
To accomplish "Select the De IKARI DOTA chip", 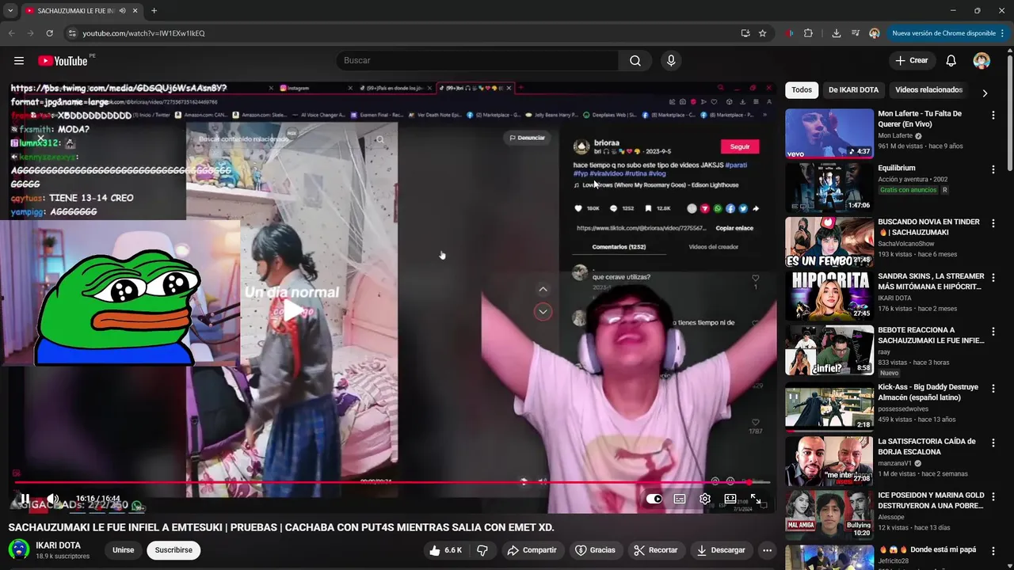I will coord(853,89).
